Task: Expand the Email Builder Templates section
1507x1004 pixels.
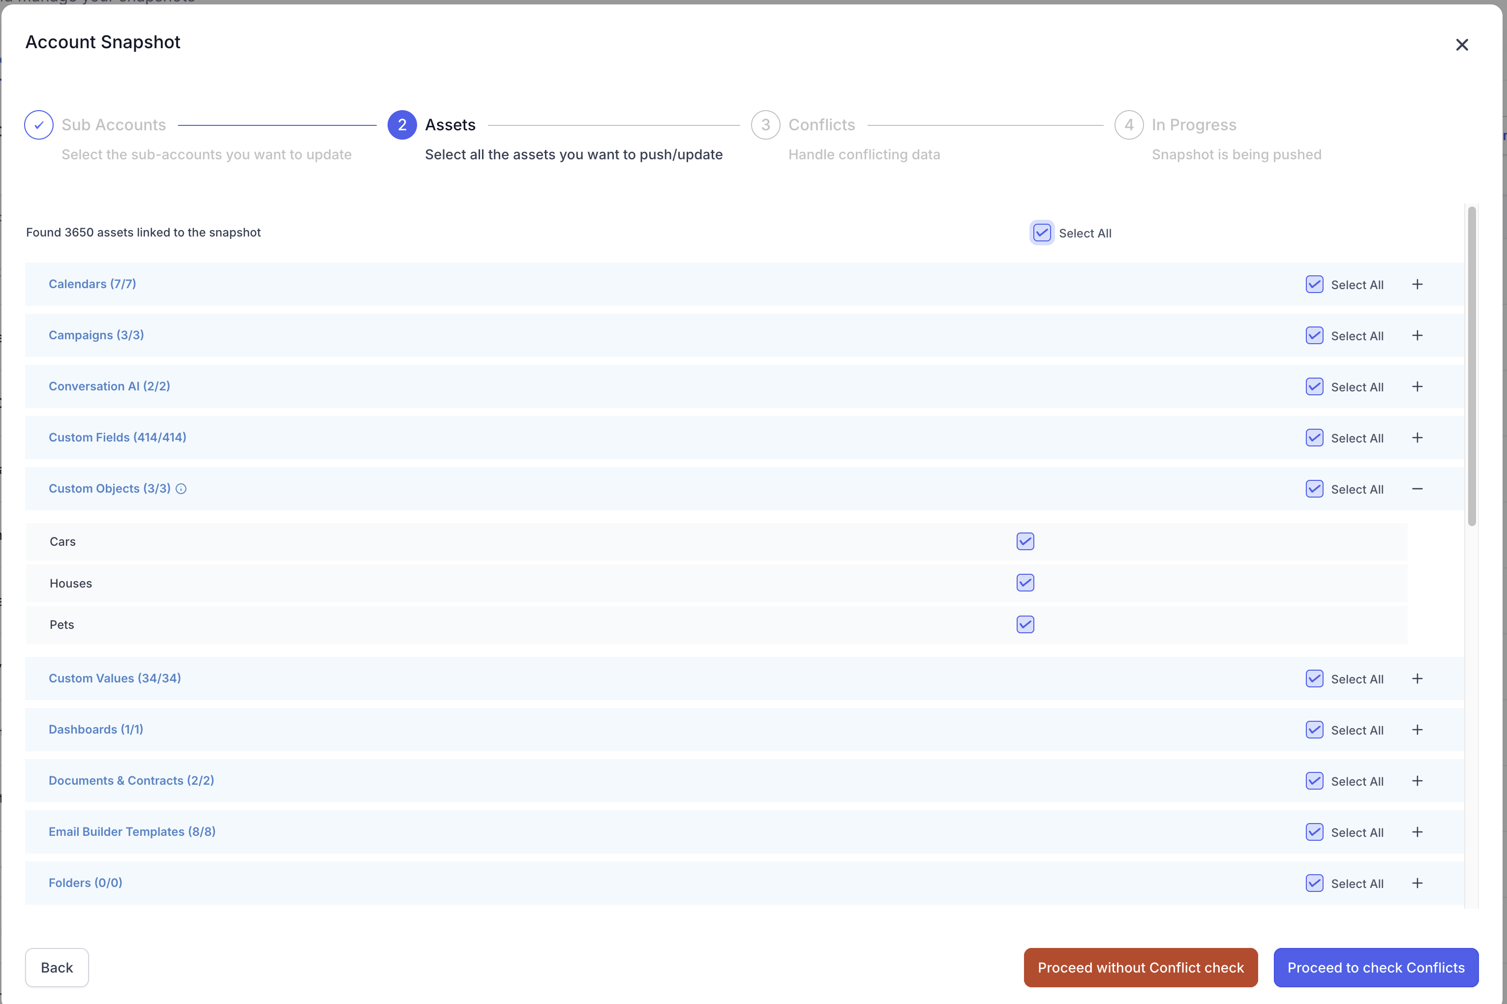Action: 1417,832
